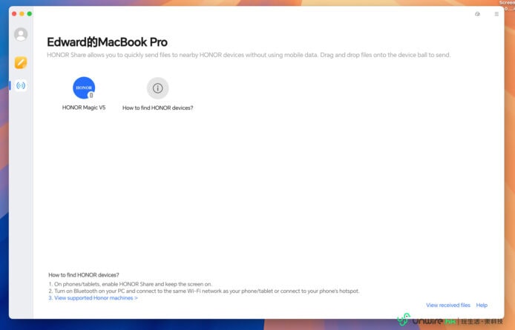Screen dimensions: 515x330
Task: Select the Screenshot file on the desktop
Action: 508,4
